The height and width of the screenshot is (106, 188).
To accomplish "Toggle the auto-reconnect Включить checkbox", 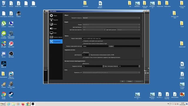I will (83, 64).
